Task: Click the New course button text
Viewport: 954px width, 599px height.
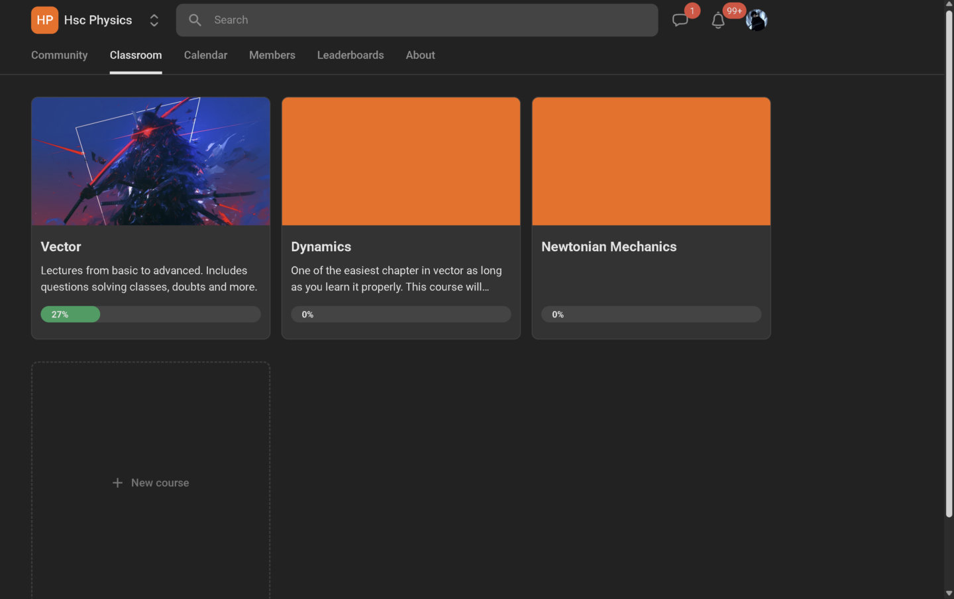Action: [x=160, y=483]
